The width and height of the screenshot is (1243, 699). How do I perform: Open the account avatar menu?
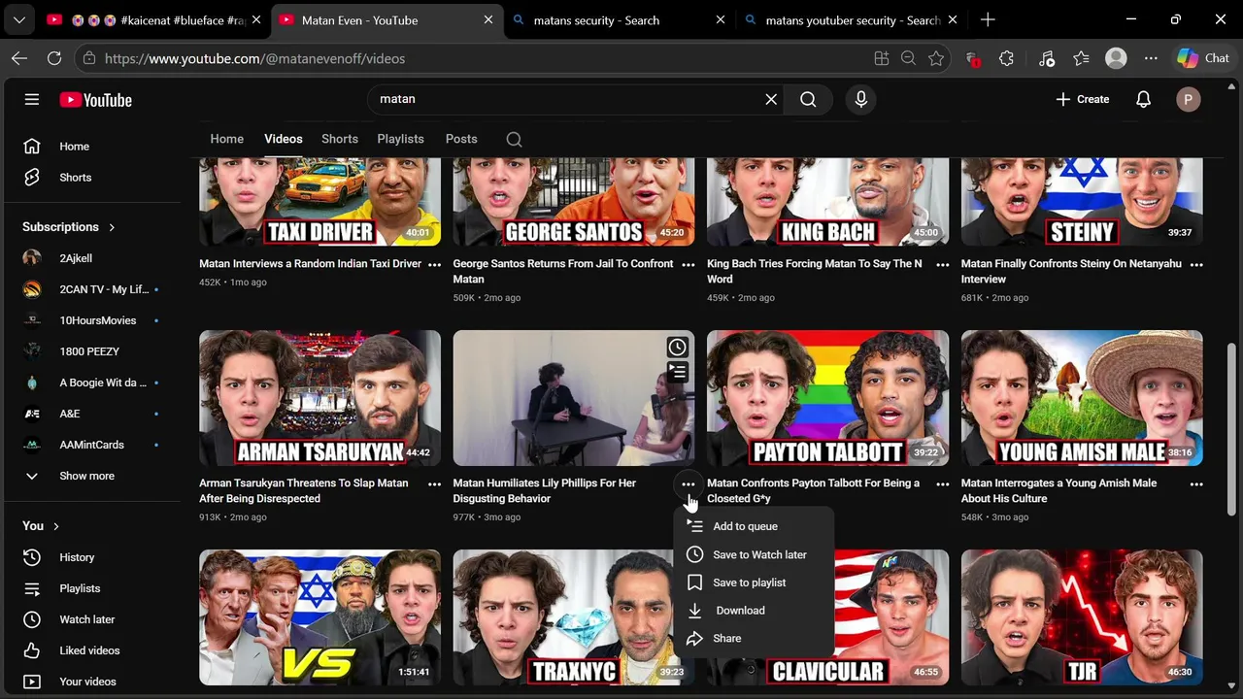1188,99
